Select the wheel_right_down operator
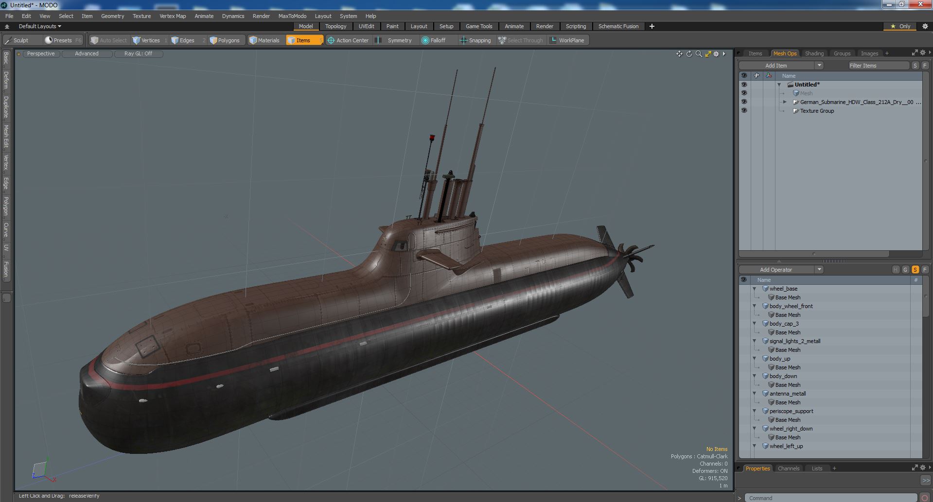 [x=791, y=429]
